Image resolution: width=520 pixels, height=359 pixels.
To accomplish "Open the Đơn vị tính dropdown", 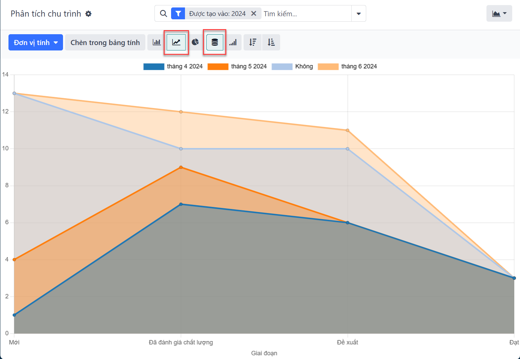I will coord(36,42).
